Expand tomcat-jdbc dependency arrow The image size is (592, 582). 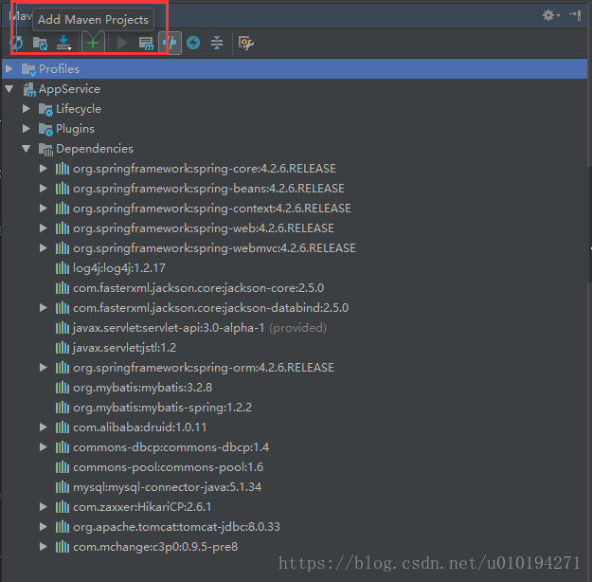[44, 527]
